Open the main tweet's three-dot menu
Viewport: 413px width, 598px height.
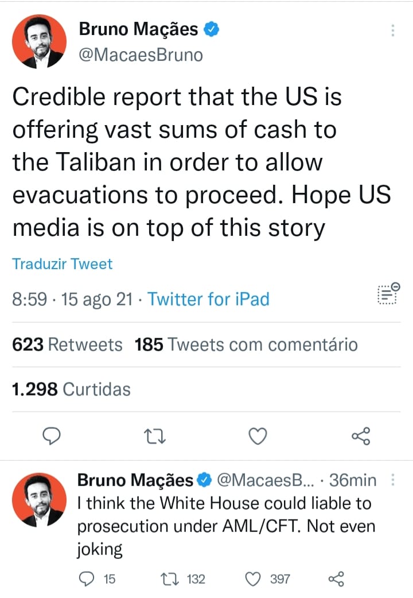coord(392,30)
